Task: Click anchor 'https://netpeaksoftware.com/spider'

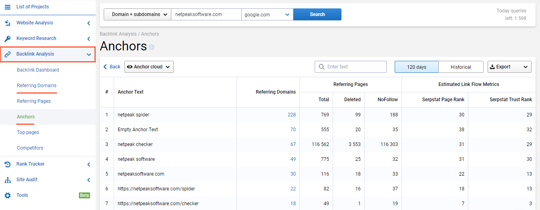Action: point(157,189)
